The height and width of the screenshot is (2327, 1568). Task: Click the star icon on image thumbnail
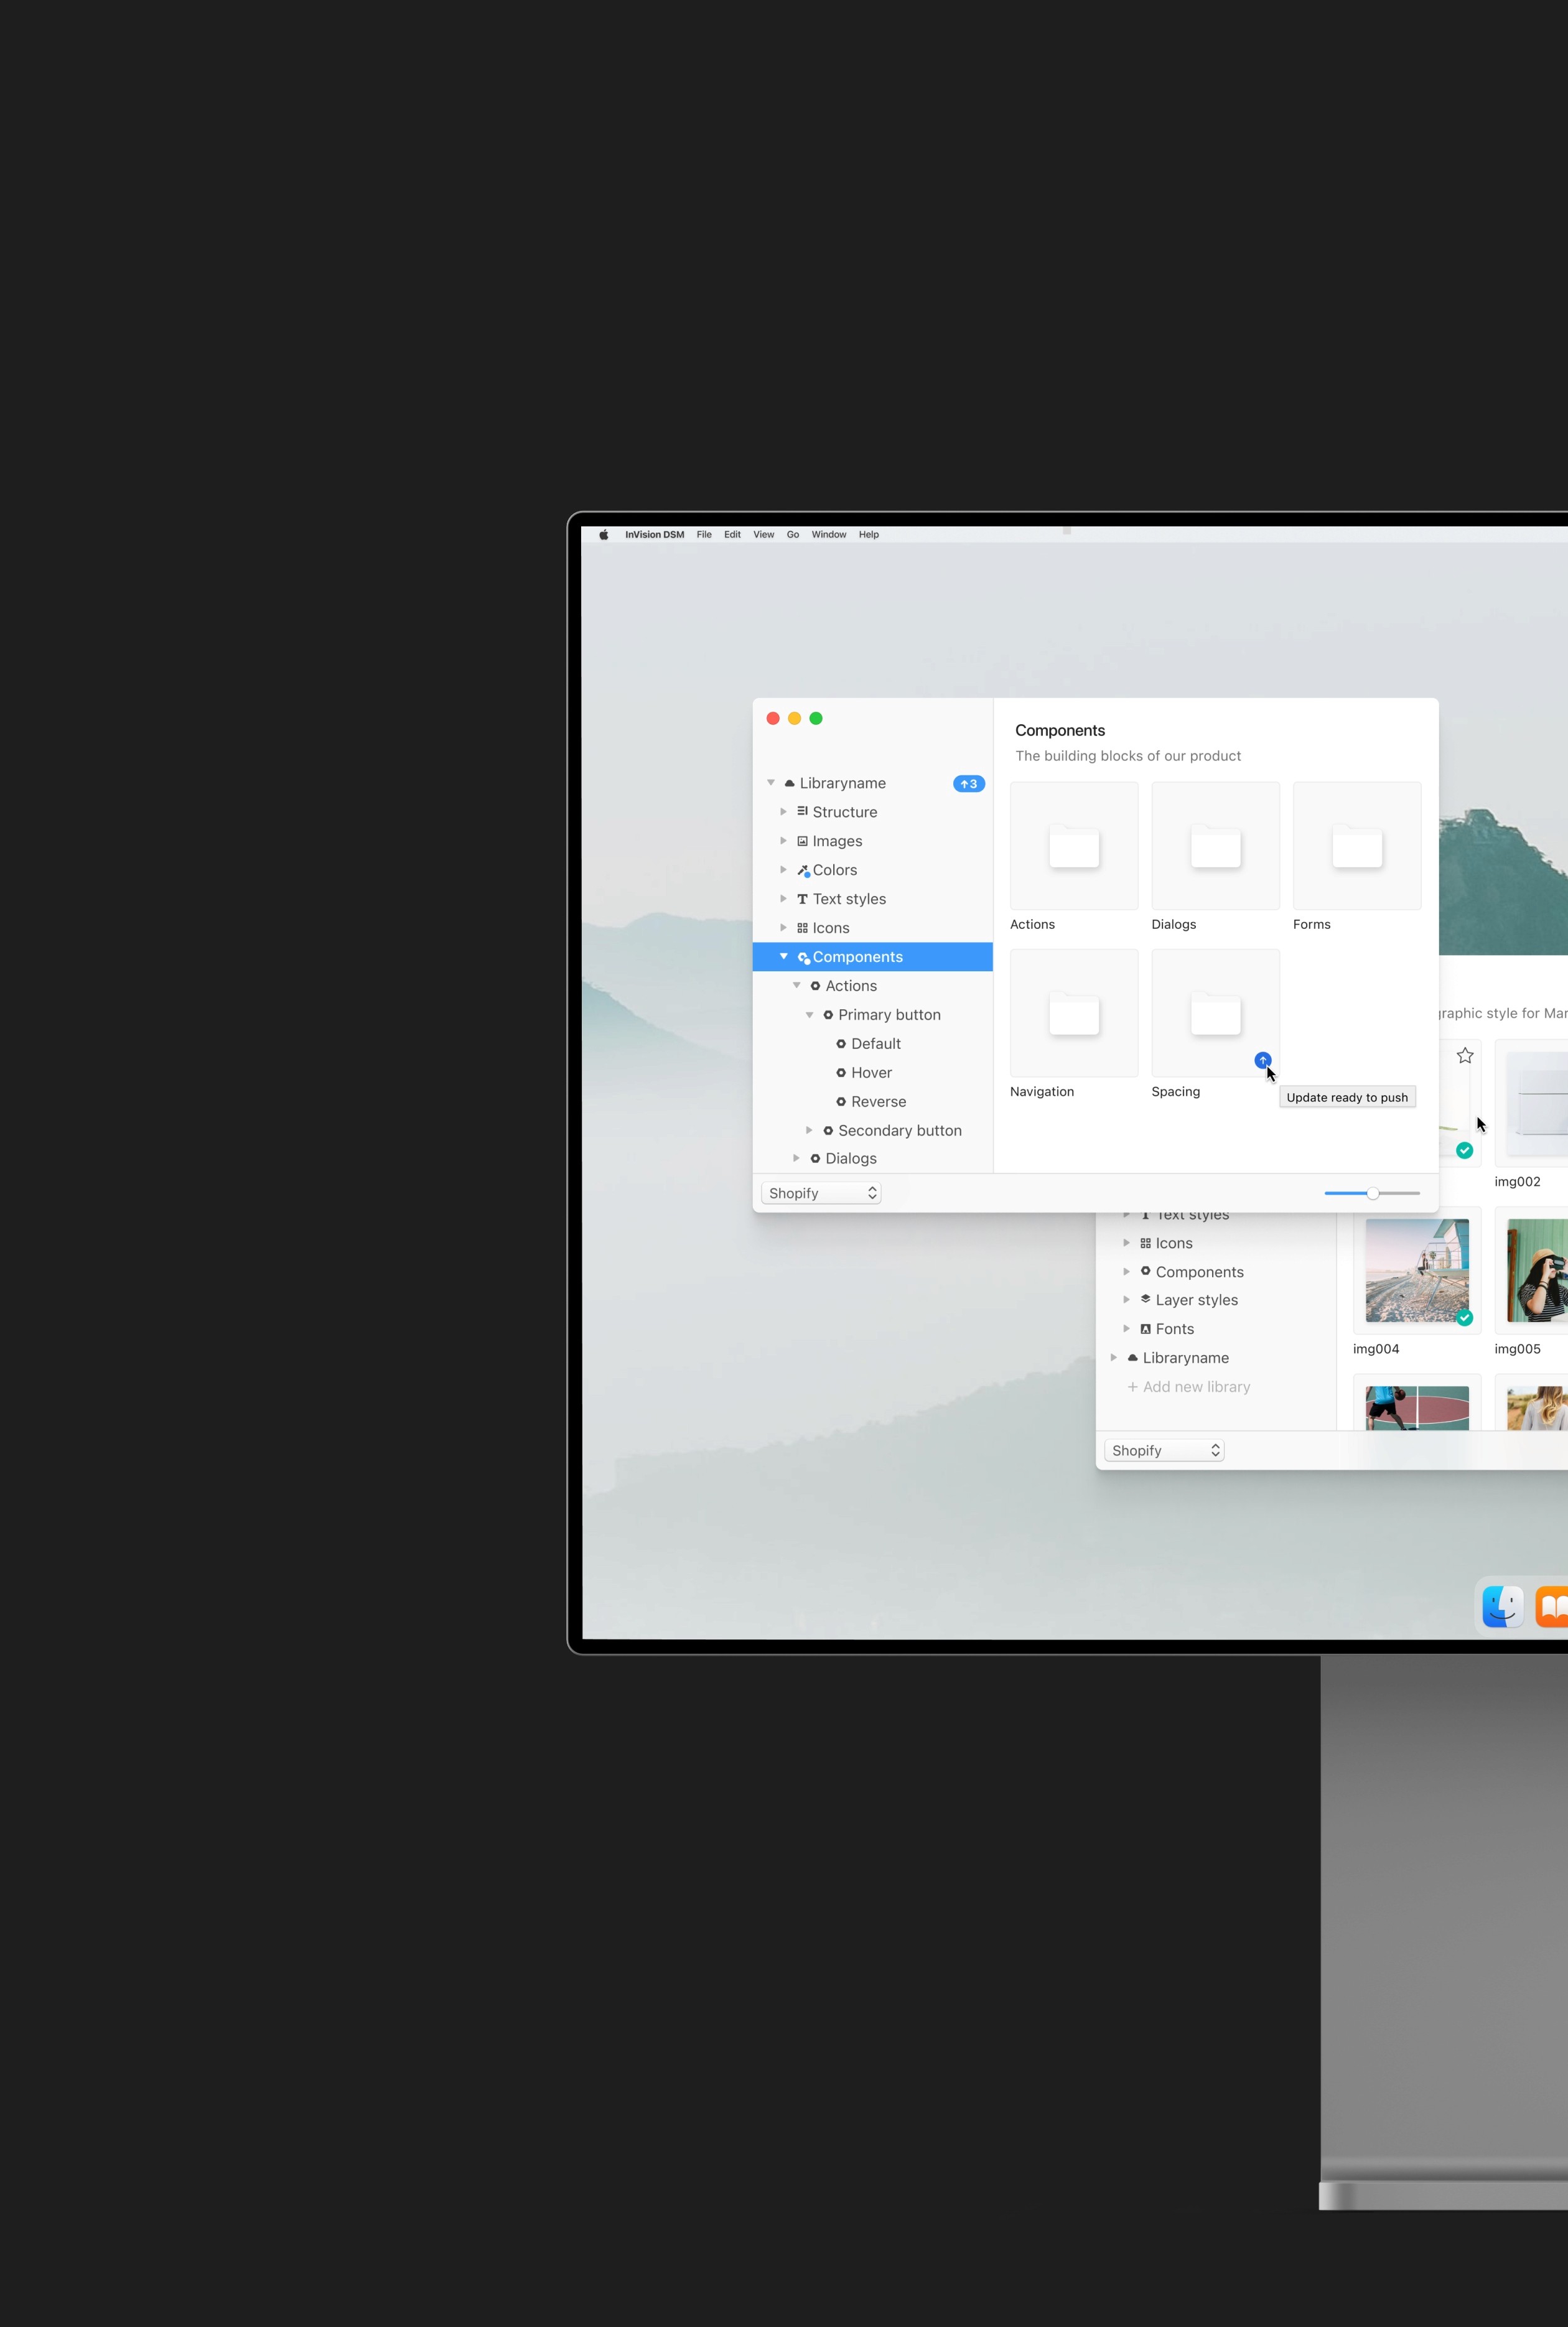tap(1464, 1056)
